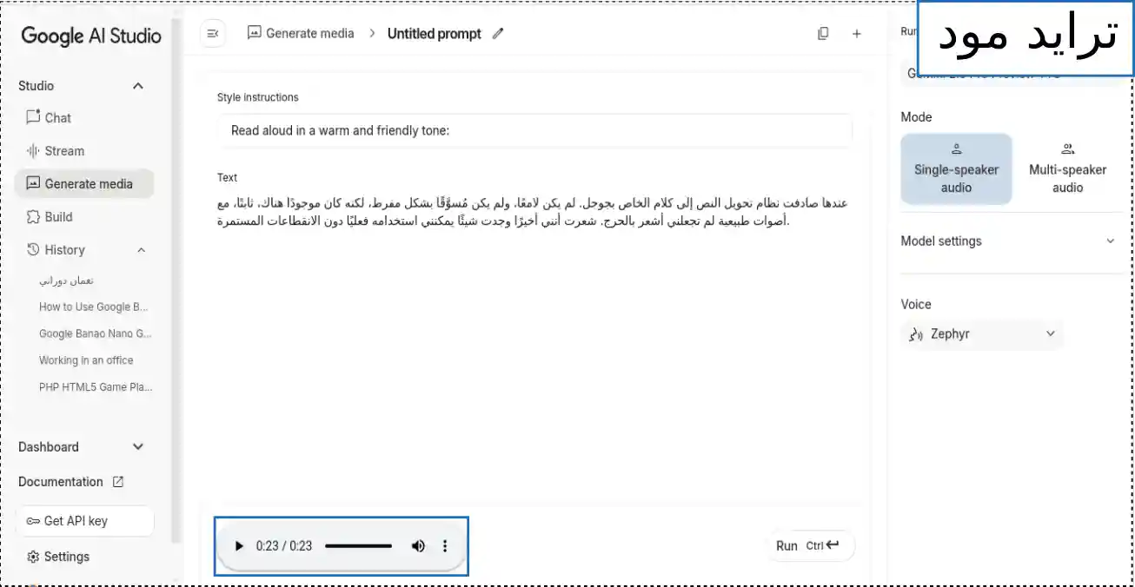Play the generated audio

pos(239,546)
